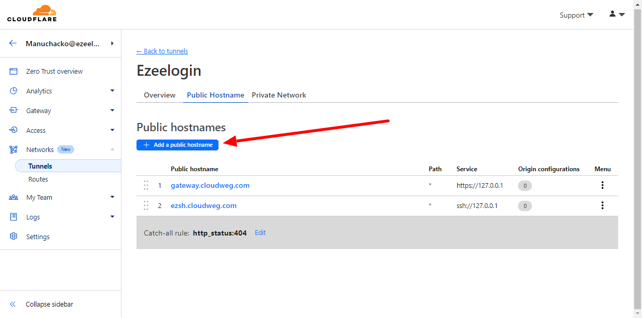This screenshot has height=318, width=642.
Task: Open three-dot menu for gateway.cloudweg.com
Action: (602, 185)
